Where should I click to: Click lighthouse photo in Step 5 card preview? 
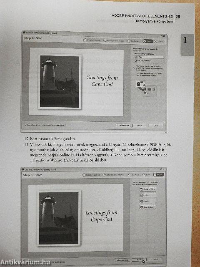click(59, 218)
